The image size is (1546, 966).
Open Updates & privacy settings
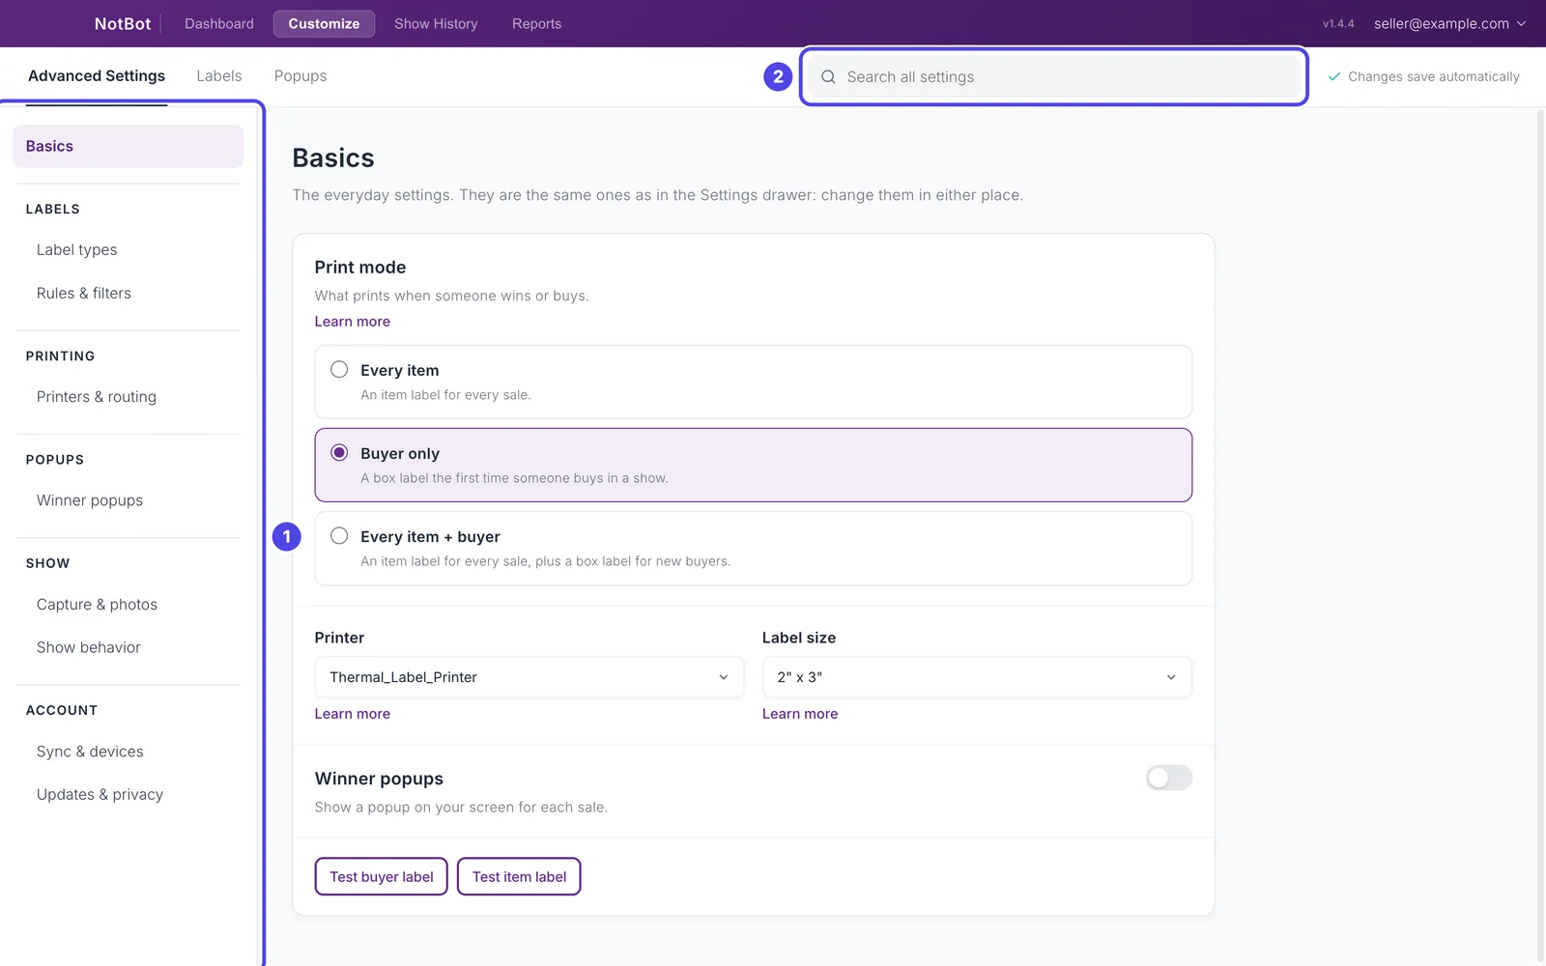click(100, 795)
